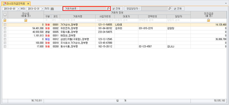Viewport: 229px width, 105px height.
Task: Open the calendar period picker icon
Action: tap(52, 9)
